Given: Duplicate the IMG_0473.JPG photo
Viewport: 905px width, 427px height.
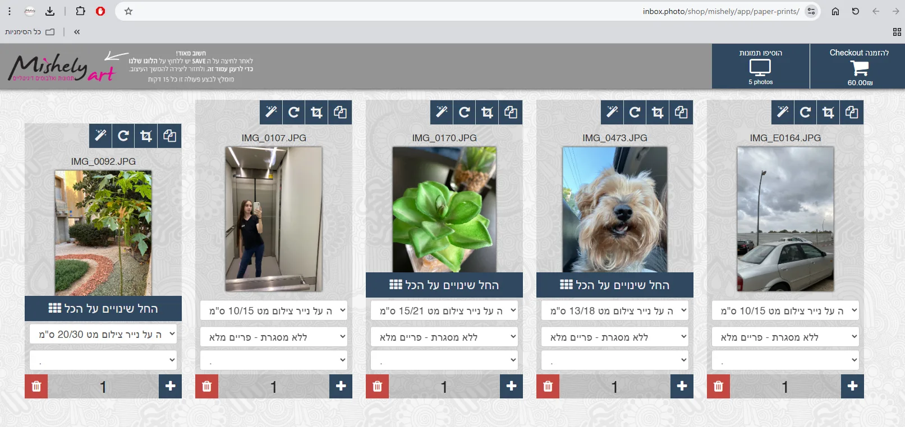Looking at the screenshot, I should [x=681, y=112].
